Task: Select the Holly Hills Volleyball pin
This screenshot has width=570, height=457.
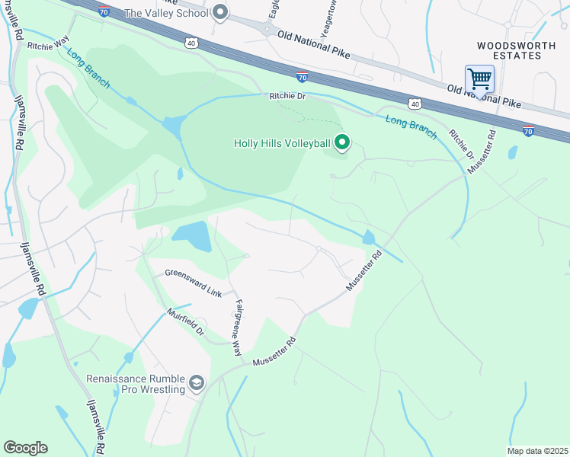Action: [x=341, y=143]
